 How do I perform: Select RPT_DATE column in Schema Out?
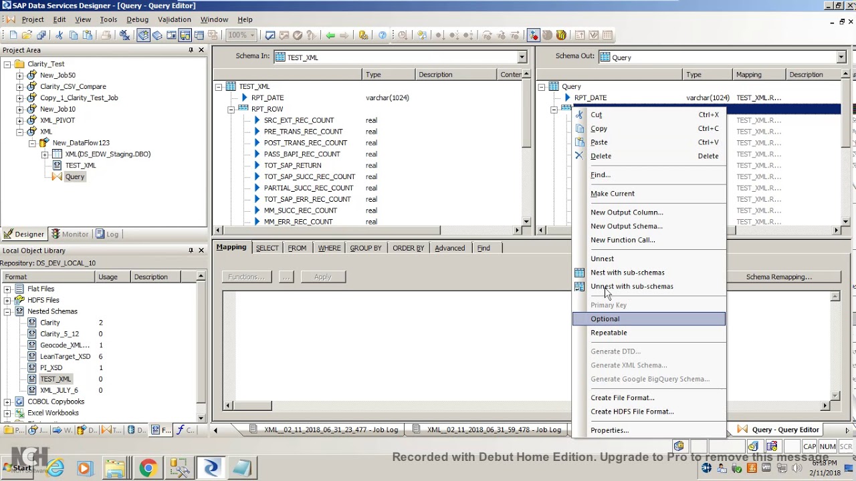[x=591, y=98]
